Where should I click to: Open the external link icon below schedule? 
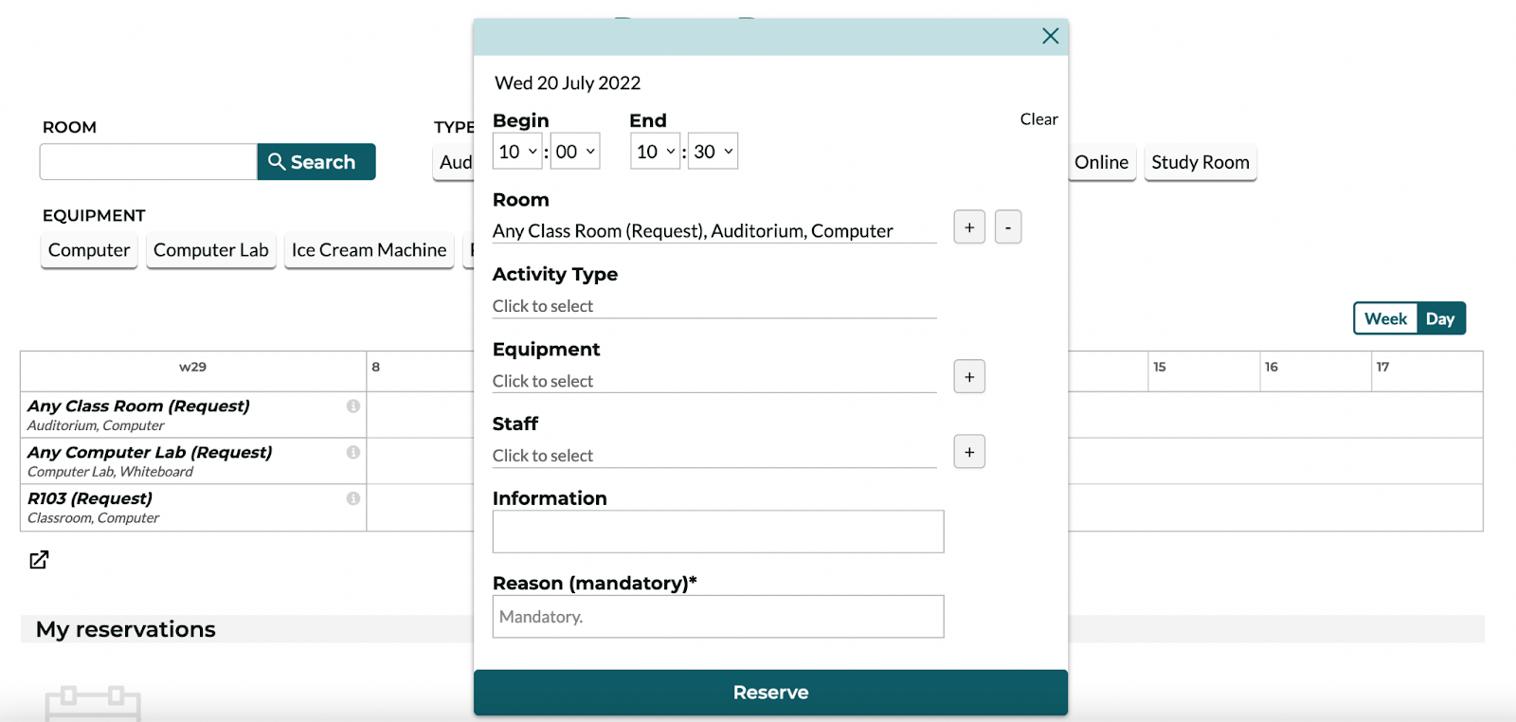39,560
